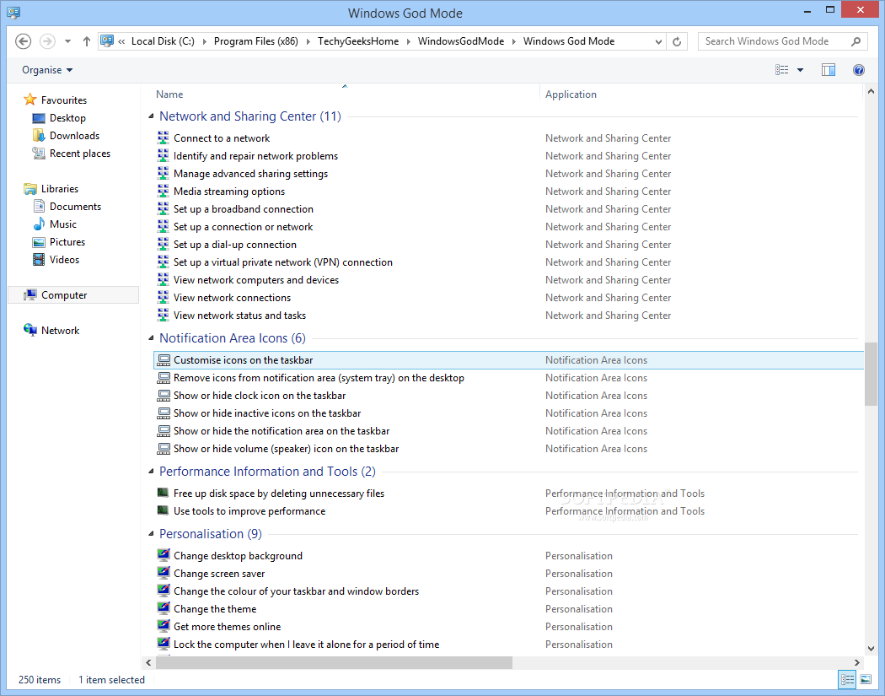Select Favourites in navigation pane

pyautogui.click(x=56, y=100)
